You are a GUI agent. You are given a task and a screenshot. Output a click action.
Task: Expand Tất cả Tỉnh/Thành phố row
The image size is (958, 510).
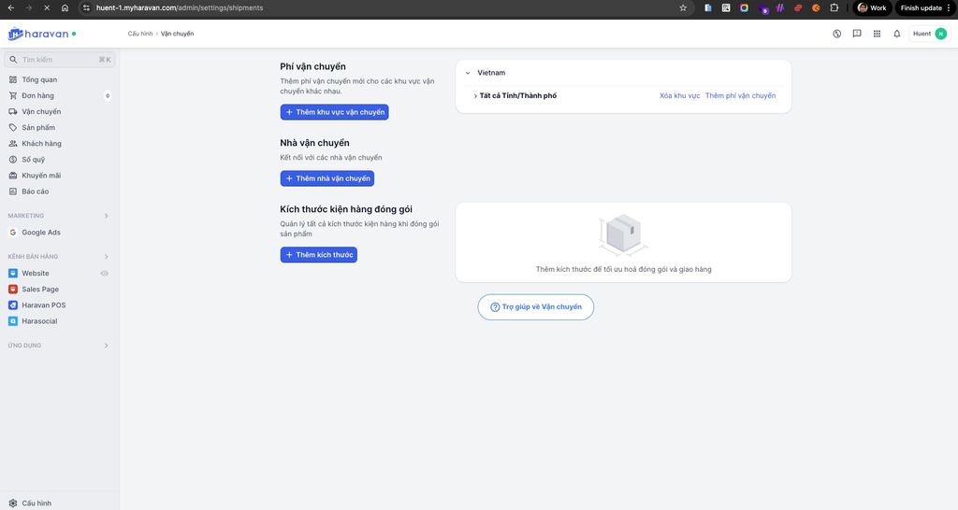point(475,96)
